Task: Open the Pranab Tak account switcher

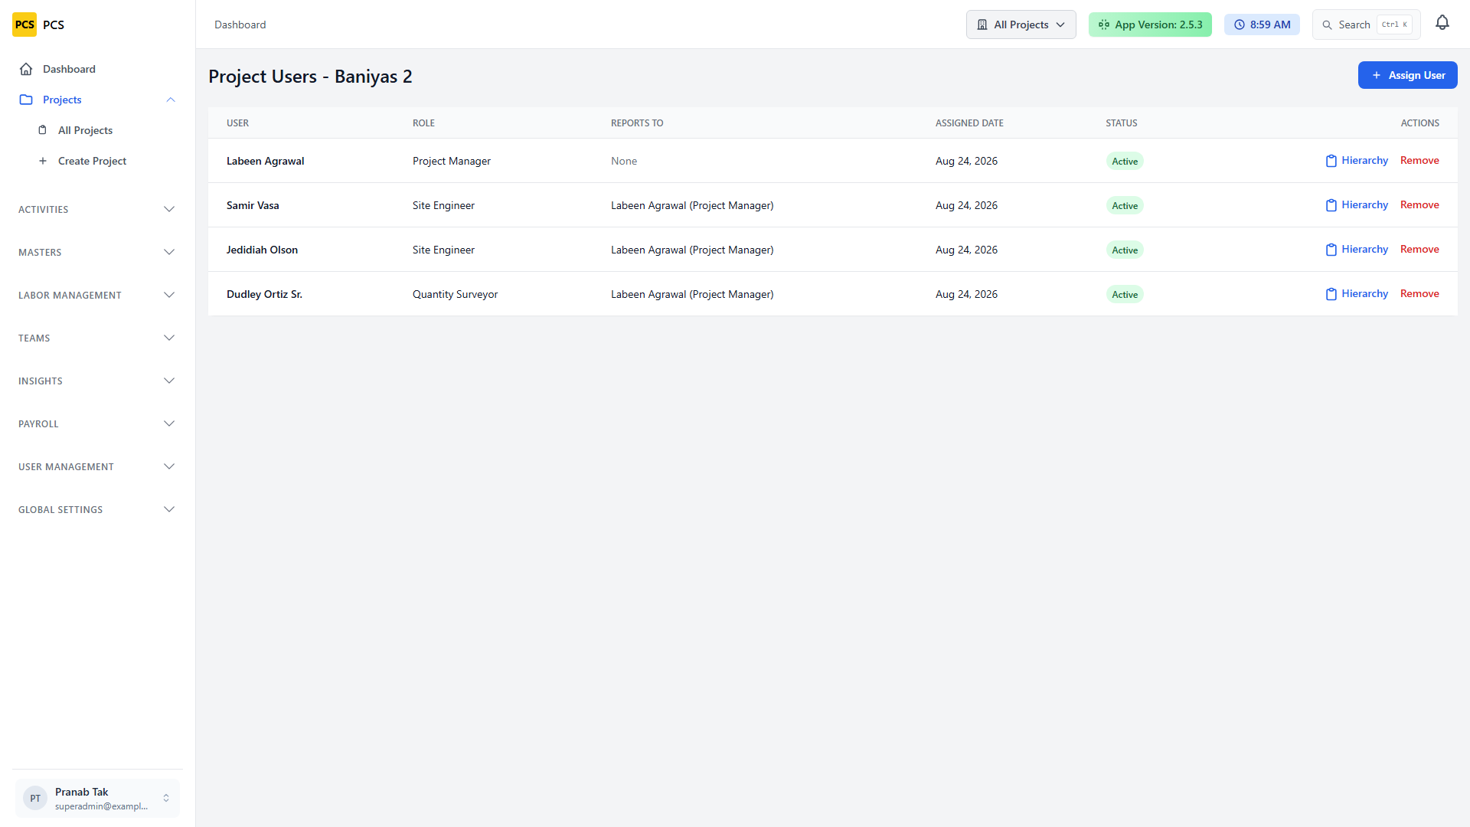Action: 97,798
